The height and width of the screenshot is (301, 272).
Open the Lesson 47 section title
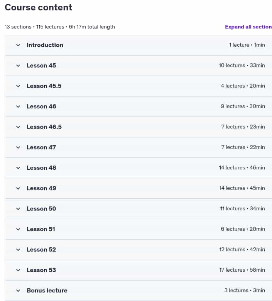tap(41, 147)
